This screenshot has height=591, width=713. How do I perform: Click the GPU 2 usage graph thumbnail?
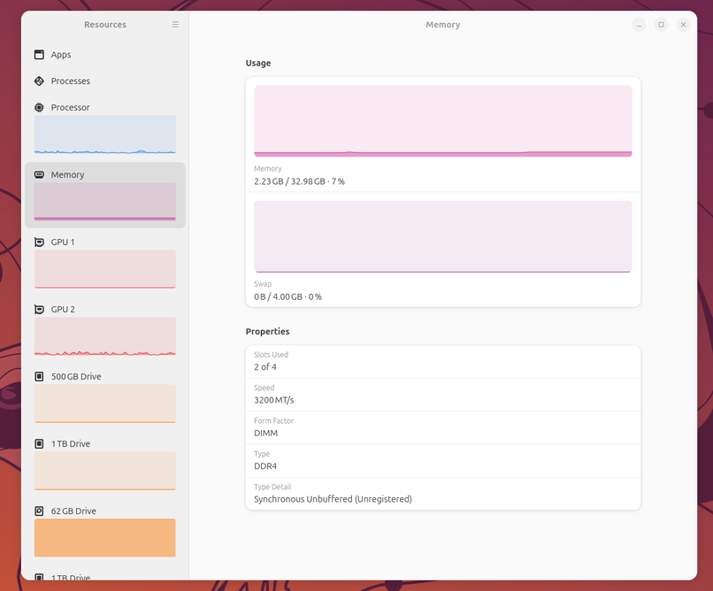[105, 336]
